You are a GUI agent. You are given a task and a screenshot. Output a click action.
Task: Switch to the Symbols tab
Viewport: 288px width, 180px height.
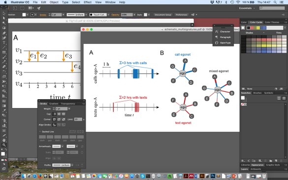[x=268, y=93]
